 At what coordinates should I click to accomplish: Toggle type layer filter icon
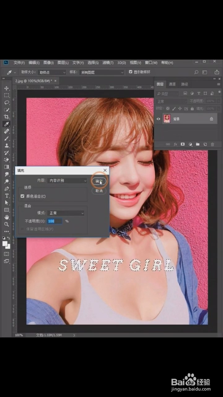click(x=199, y=93)
